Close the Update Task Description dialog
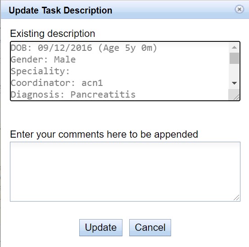Viewport: 249px width, 247px height. coord(239,9)
